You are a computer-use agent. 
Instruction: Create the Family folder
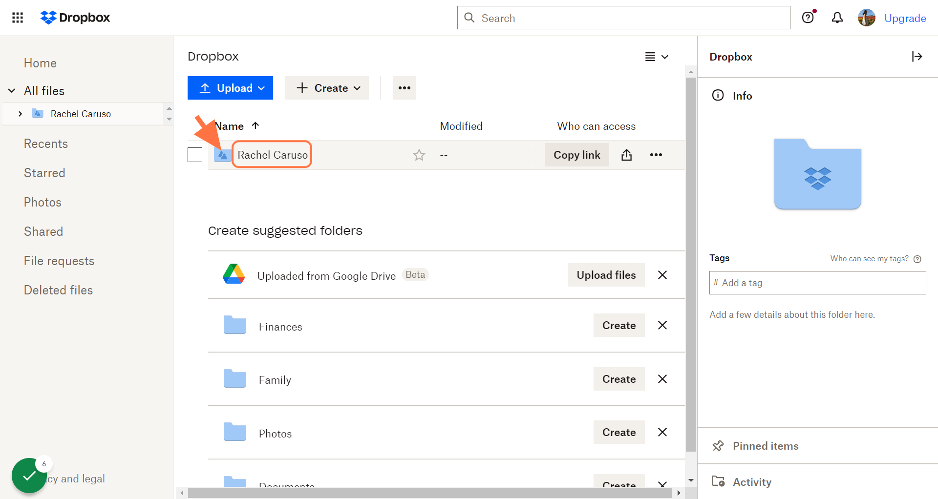(619, 379)
